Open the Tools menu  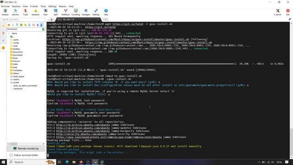pos(43,6)
